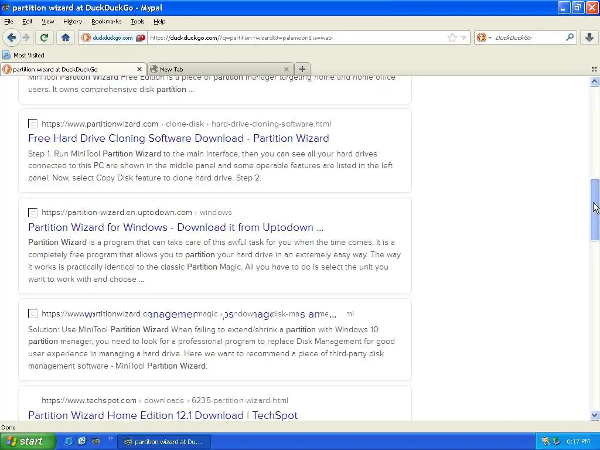The width and height of the screenshot is (600, 450).
Task: Open Partition Wizard Home Edition 12.1 TechSpot link
Action: tap(163, 415)
